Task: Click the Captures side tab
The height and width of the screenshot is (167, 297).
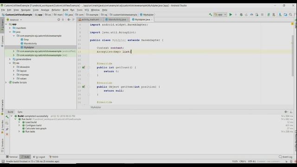Action: 2,41
